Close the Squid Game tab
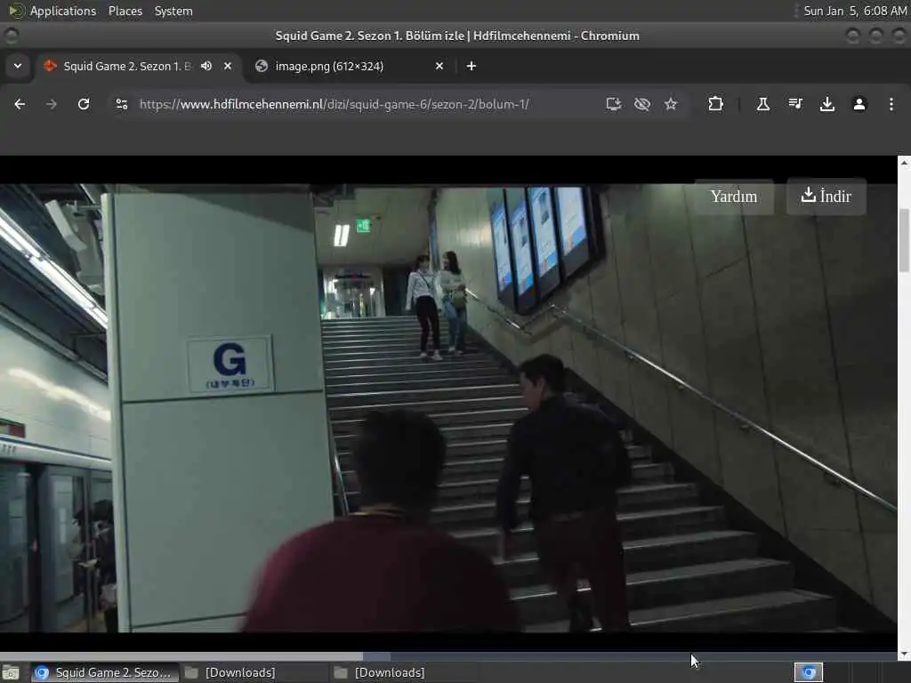The width and height of the screenshot is (911, 683). point(228,66)
